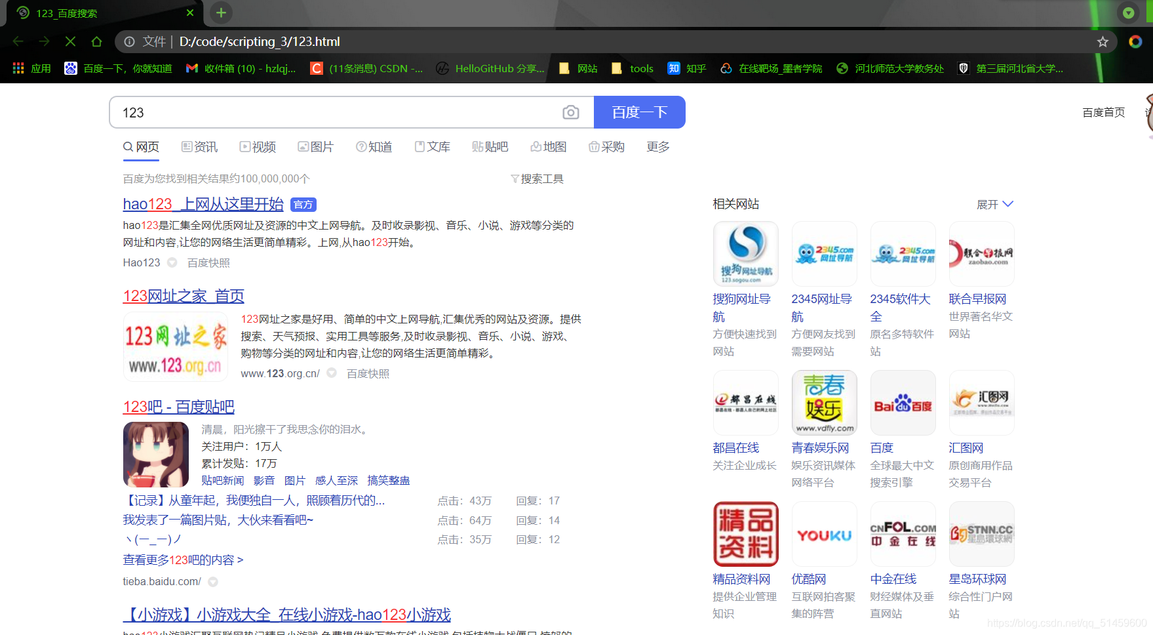This screenshot has height=635, width=1153.
Task: Switch to the 文库 tab
Action: click(x=432, y=147)
